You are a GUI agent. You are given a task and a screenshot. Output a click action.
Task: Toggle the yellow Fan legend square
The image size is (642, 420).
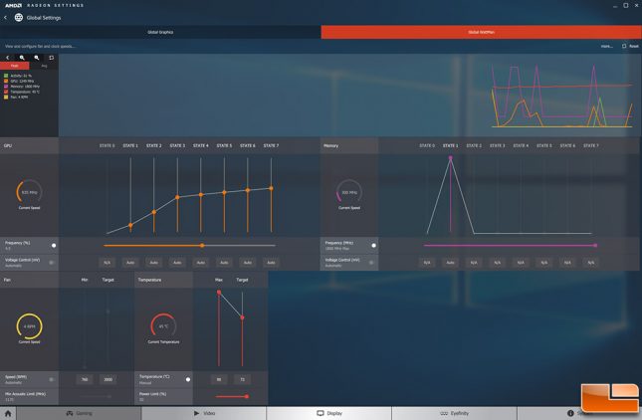6,97
